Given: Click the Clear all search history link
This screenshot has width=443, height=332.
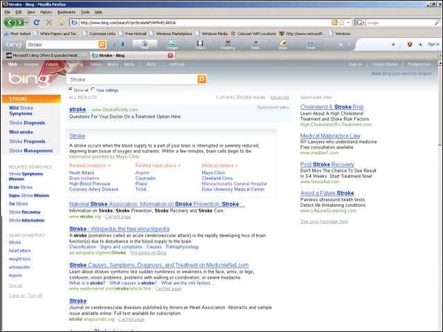Looking at the screenshot, I should (x=17, y=295).
